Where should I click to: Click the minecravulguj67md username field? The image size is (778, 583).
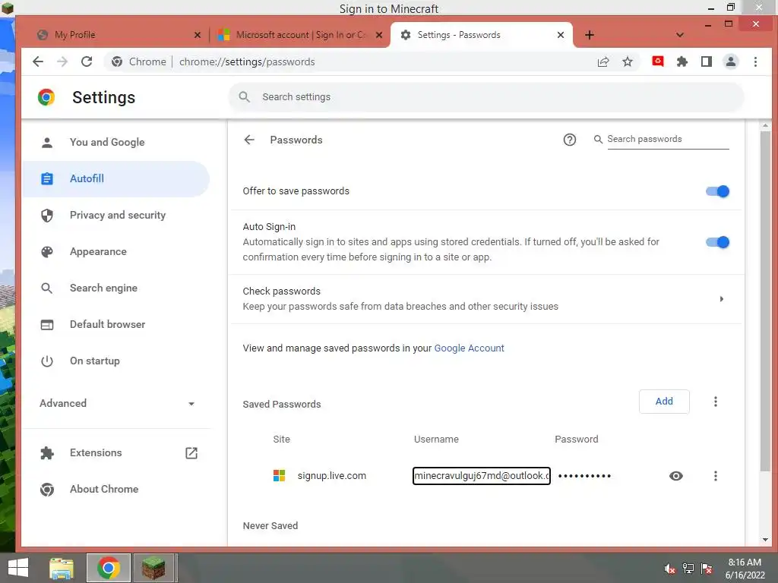click(x=481, y=476)
